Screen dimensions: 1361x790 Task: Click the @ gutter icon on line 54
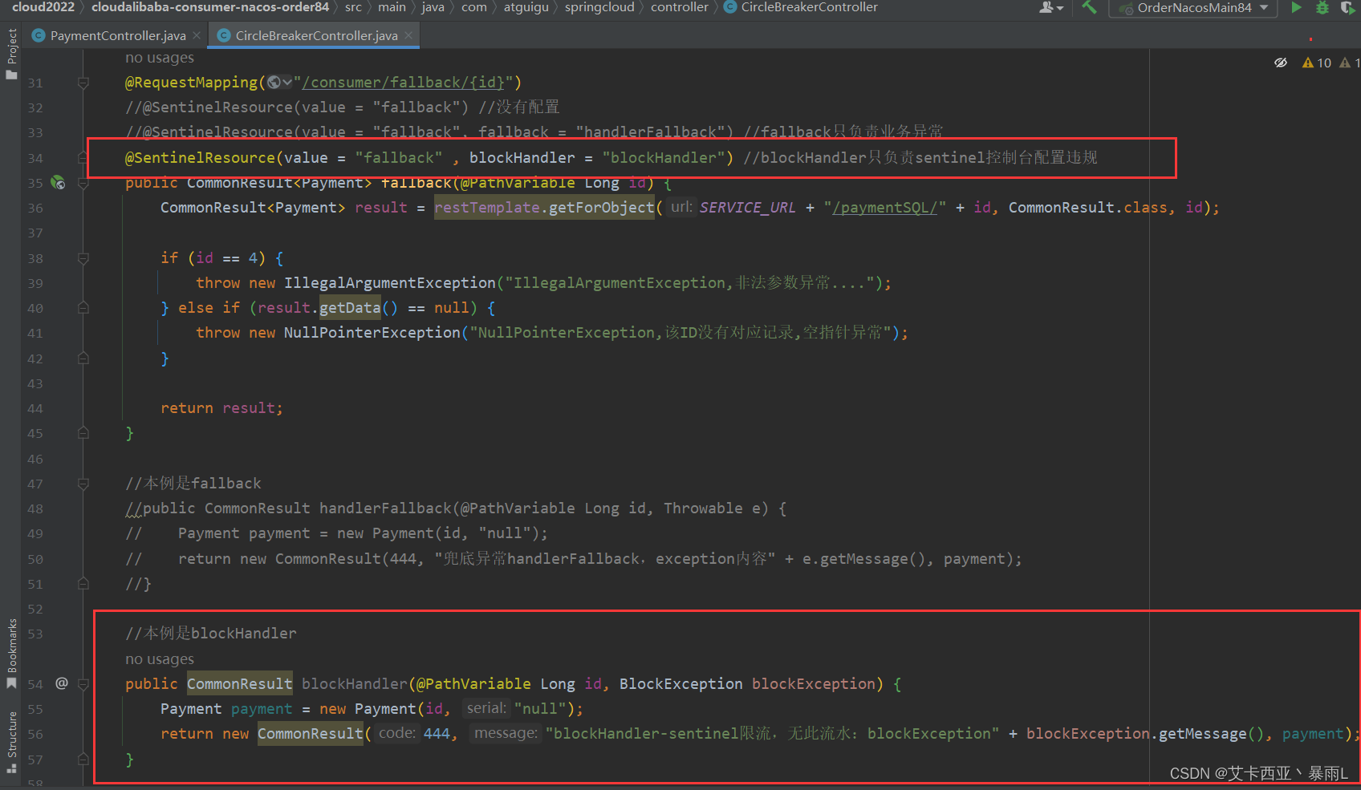pos(61,683)
